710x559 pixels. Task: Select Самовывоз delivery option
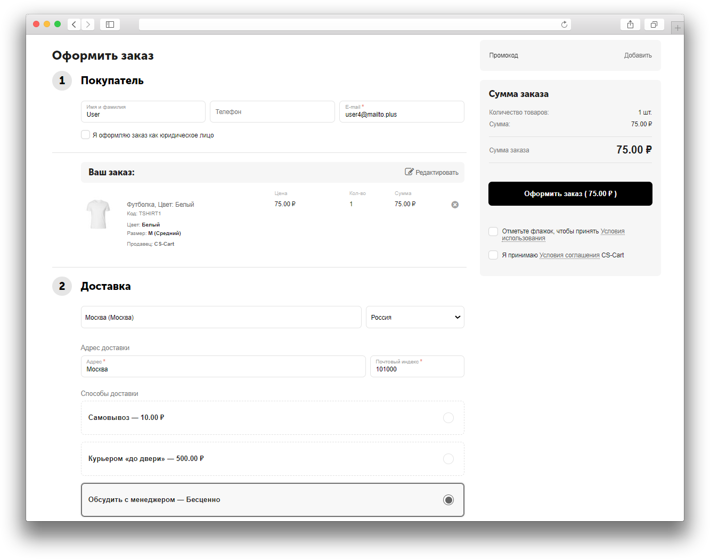click(x=448, y=418)
